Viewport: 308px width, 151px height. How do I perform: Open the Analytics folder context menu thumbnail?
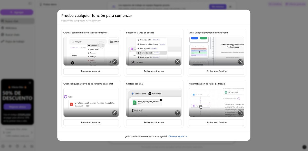tap(91, 51)
